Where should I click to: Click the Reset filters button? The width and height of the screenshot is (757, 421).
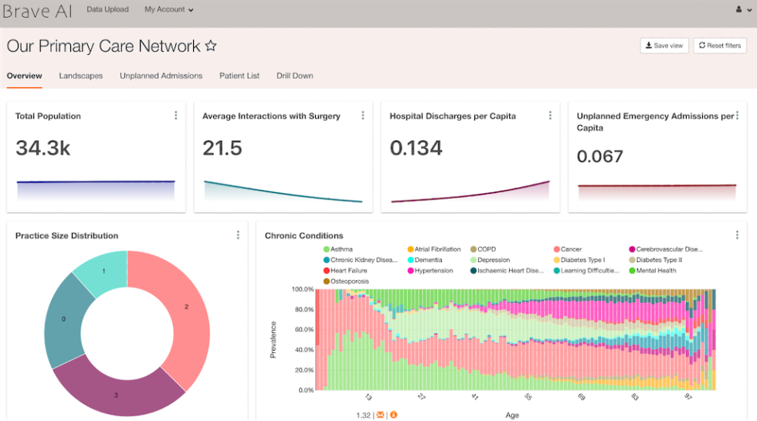coord(719,46)
